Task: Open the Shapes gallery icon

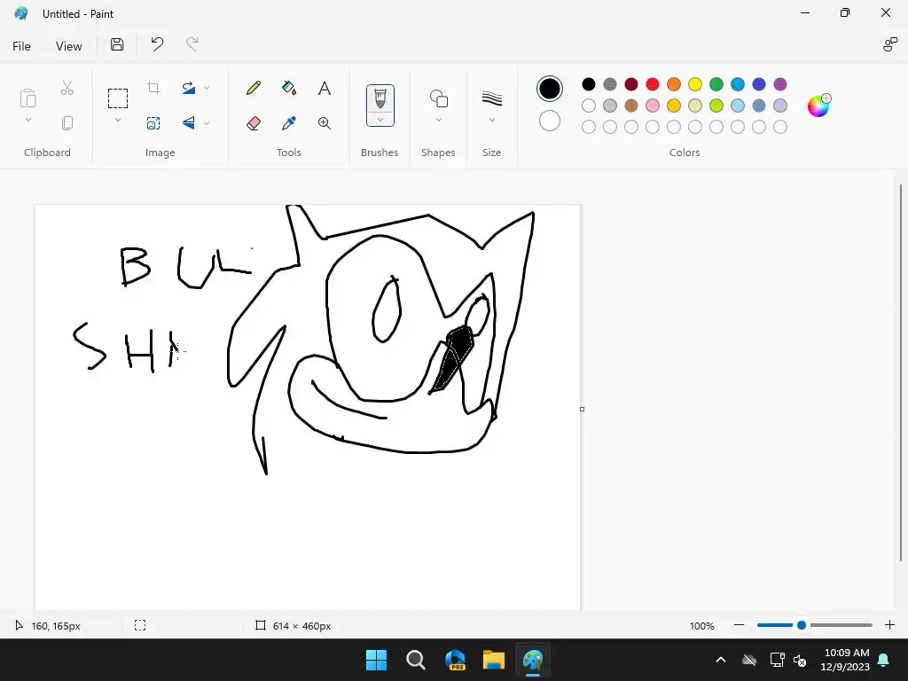Action: tap(438, 98)
